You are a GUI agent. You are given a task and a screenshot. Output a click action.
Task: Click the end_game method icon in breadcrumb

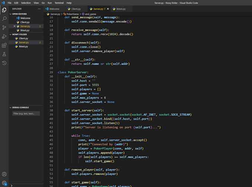tap(83, 14)
